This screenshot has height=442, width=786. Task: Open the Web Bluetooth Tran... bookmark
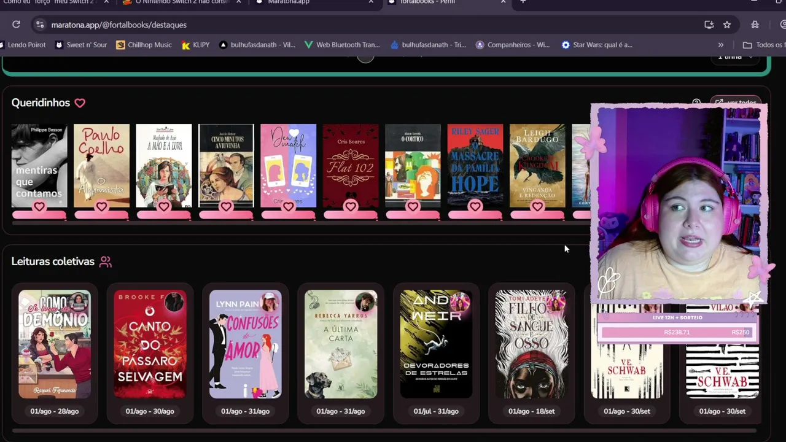point(343,45)
